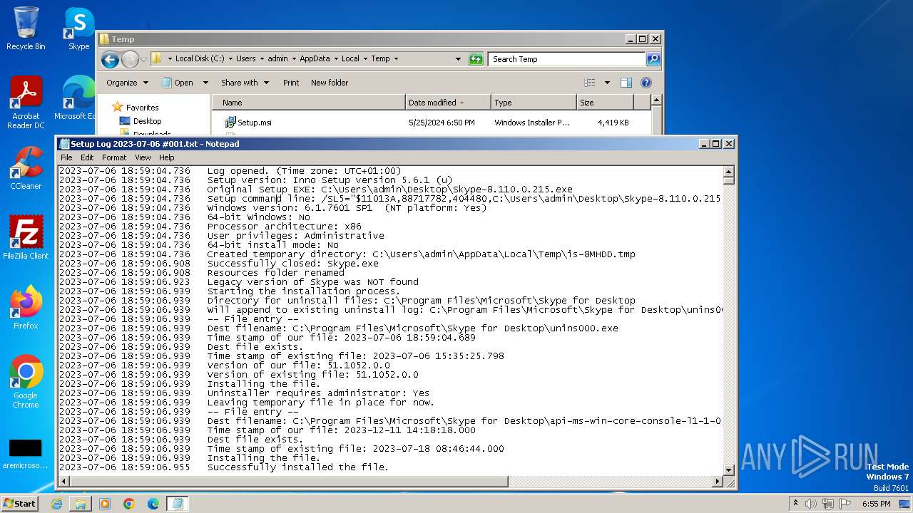913x513 pixels.
Task: Click the Back arrow in Temp explorer window
Action: click(110, 59)
